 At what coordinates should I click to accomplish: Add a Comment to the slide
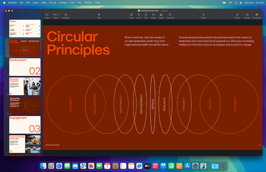point(170,15)
